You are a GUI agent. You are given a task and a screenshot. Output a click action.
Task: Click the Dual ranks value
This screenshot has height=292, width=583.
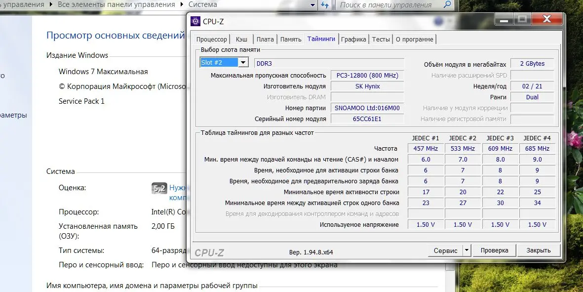coord(532,97)
